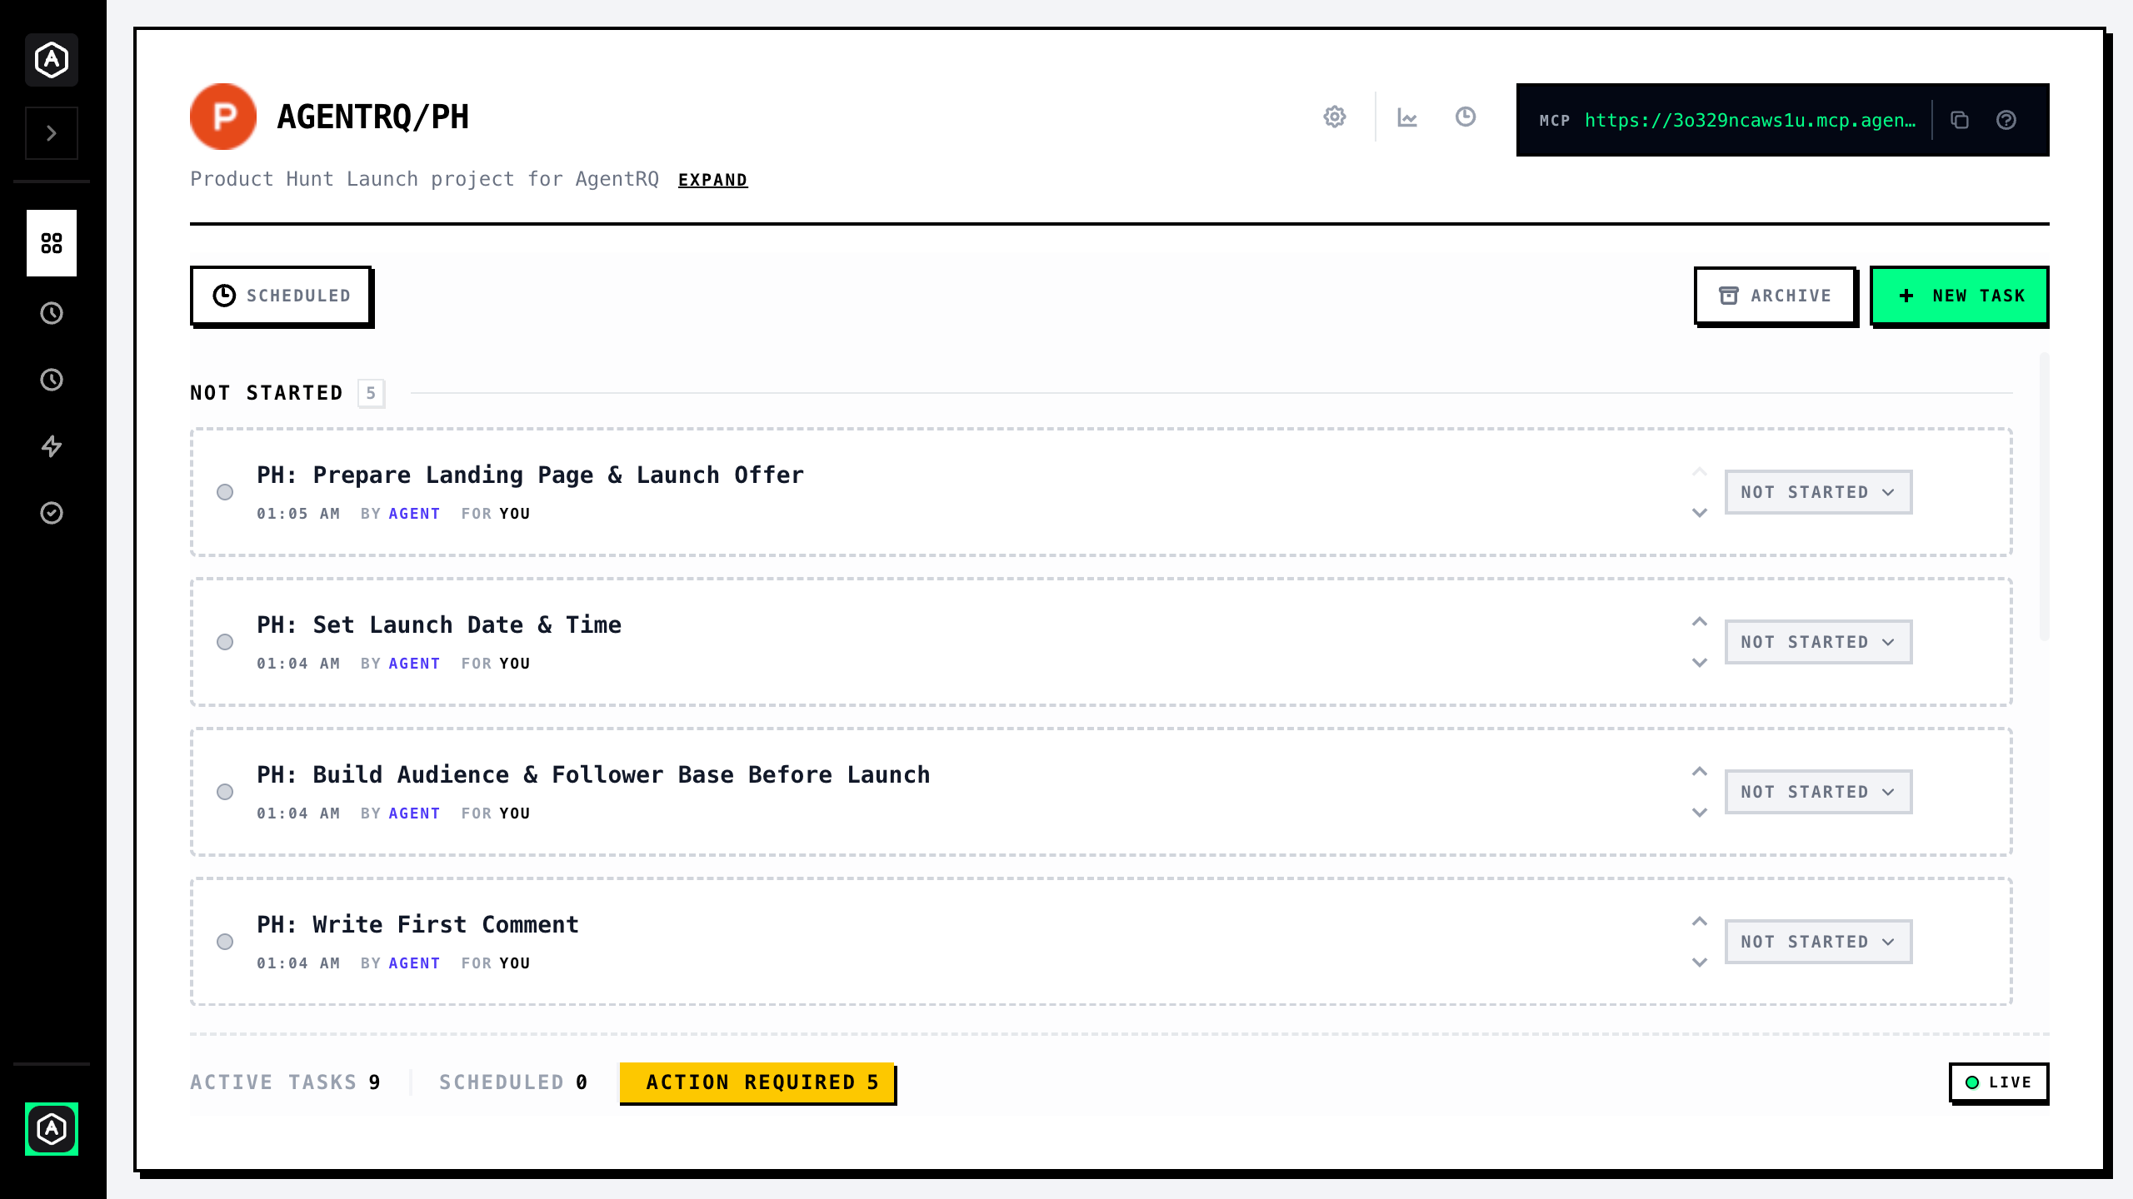Open task PH: Set Launch Date & Time
This screenshot has height=1199, width=2133.
439,625
